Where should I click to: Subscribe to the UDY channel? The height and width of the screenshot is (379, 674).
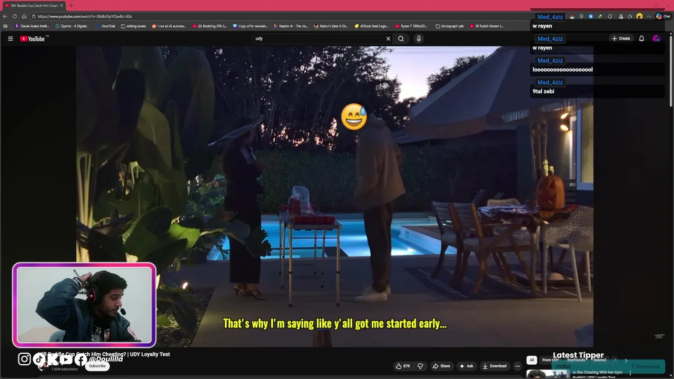click(x=97, y=366)
